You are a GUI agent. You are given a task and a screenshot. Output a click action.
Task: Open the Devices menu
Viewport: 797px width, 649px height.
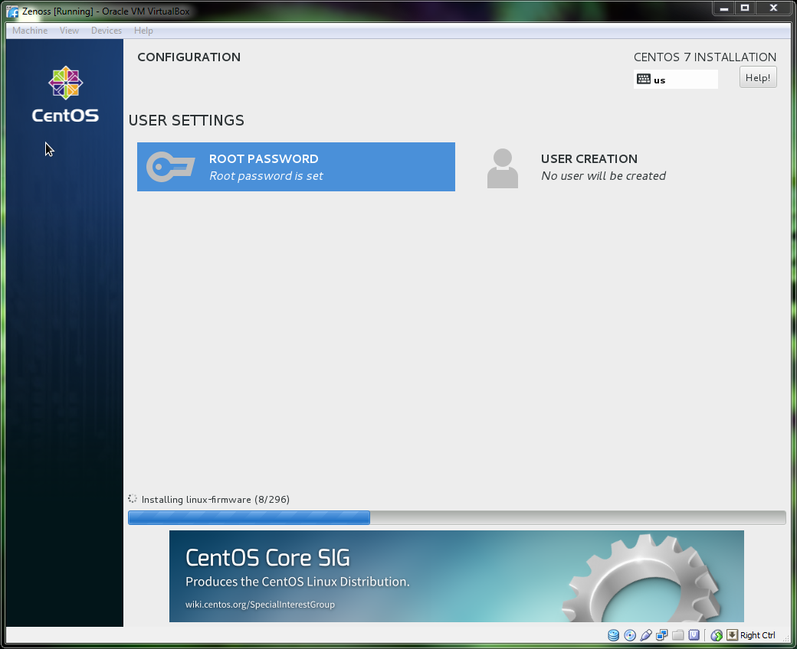point(107,31)
